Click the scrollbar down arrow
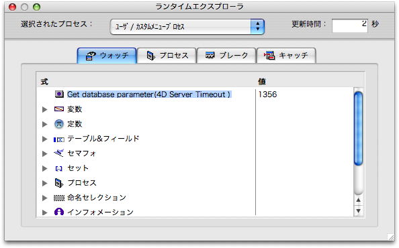 [x=358, y=211]
